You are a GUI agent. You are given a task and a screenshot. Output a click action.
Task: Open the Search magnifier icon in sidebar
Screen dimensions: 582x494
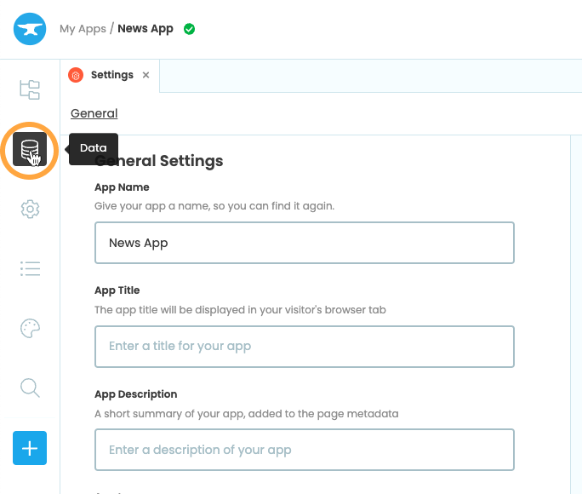(30, 388)
